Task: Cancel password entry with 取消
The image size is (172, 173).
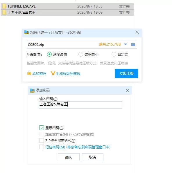Action: point(92,157)
